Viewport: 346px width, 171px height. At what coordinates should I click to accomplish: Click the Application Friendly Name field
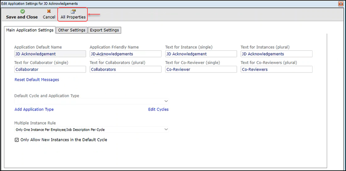pos(125,54)
